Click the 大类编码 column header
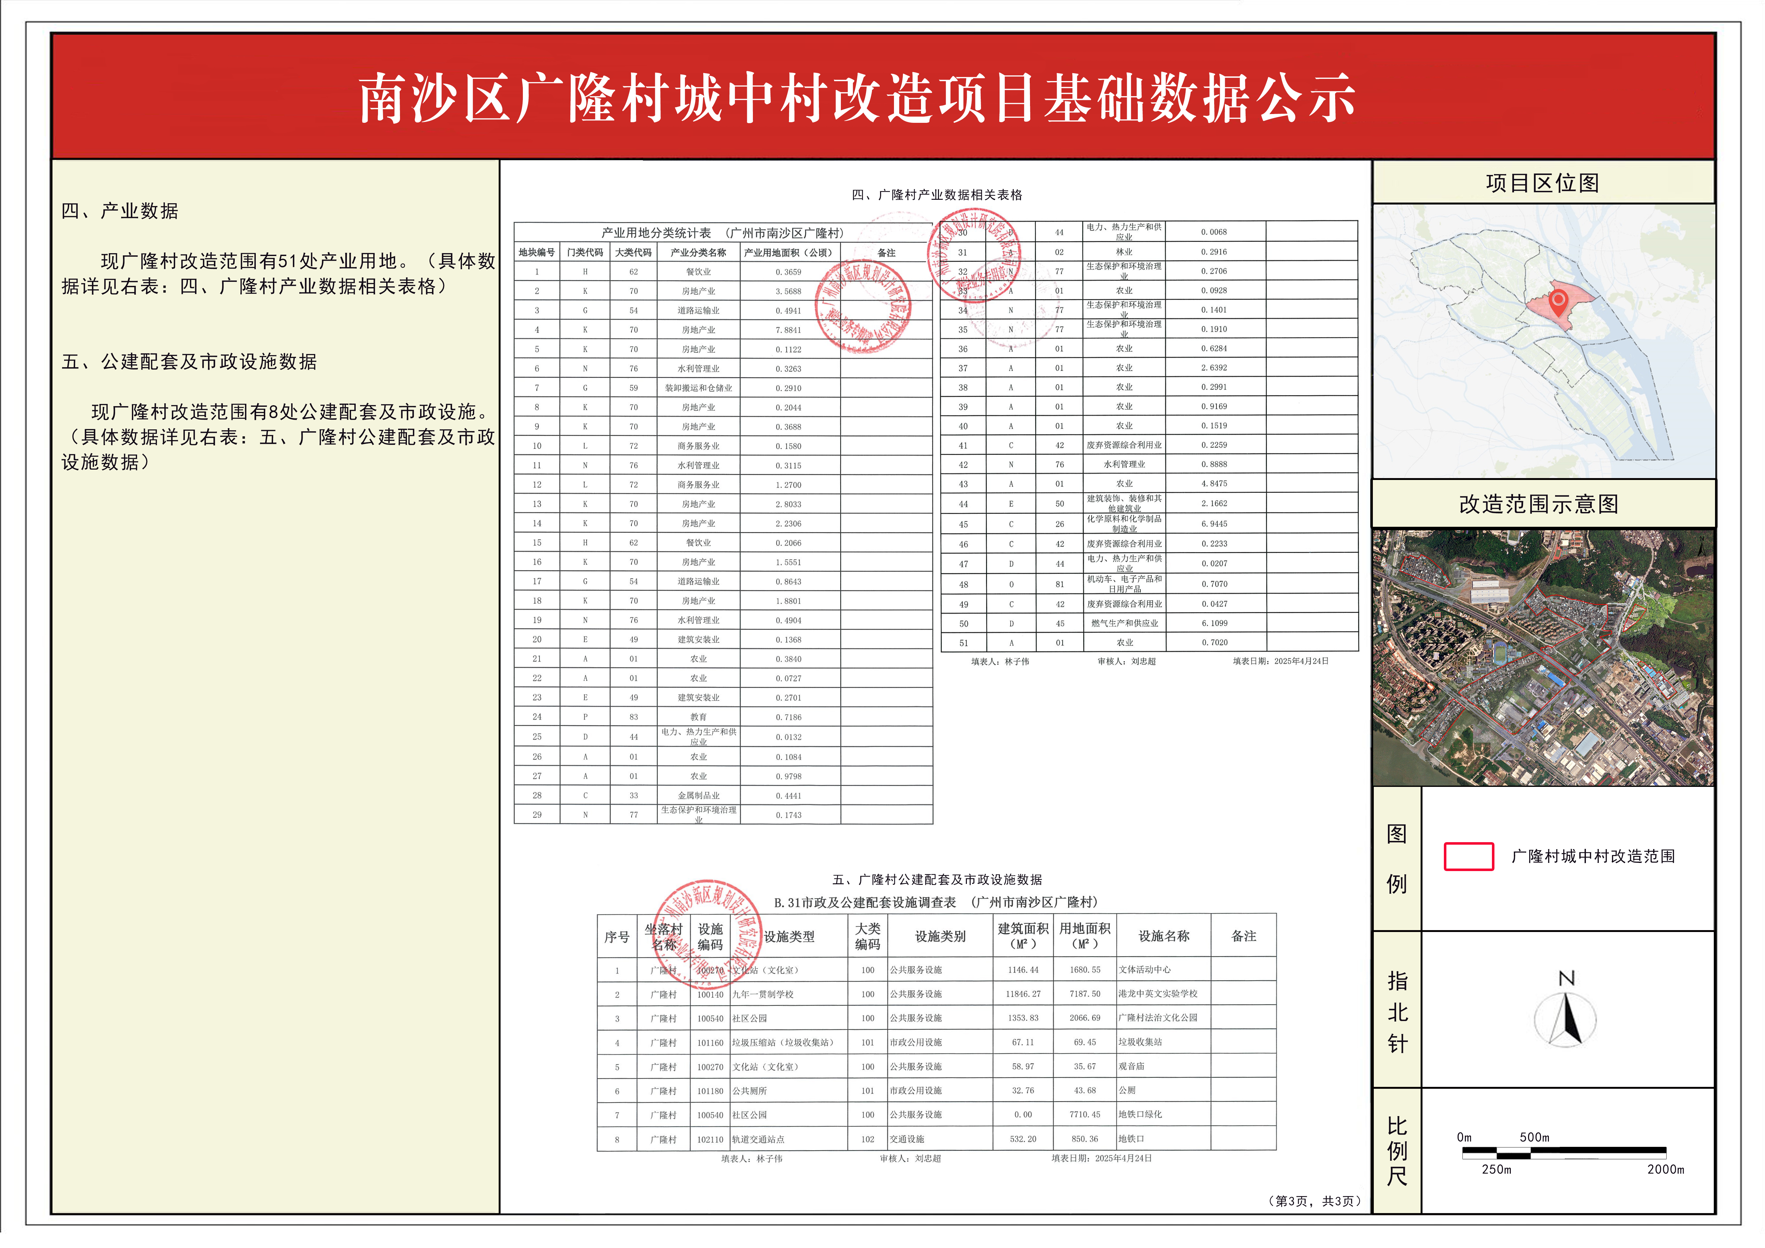 pos(868,937)
